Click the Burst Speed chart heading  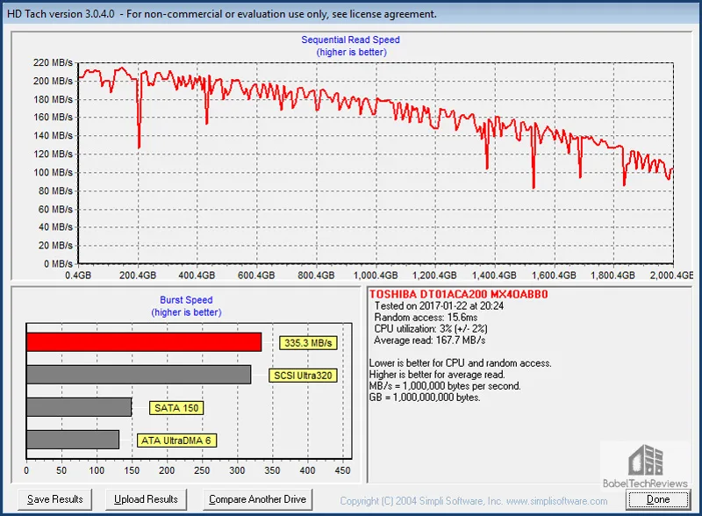pyautogui.click(x=186, y=300)
